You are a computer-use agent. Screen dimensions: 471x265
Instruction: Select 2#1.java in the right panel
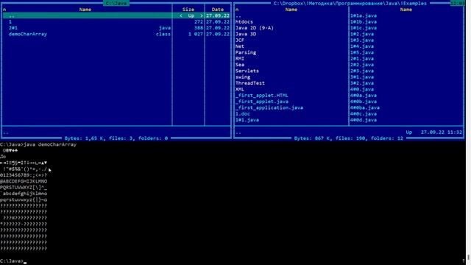362,59
